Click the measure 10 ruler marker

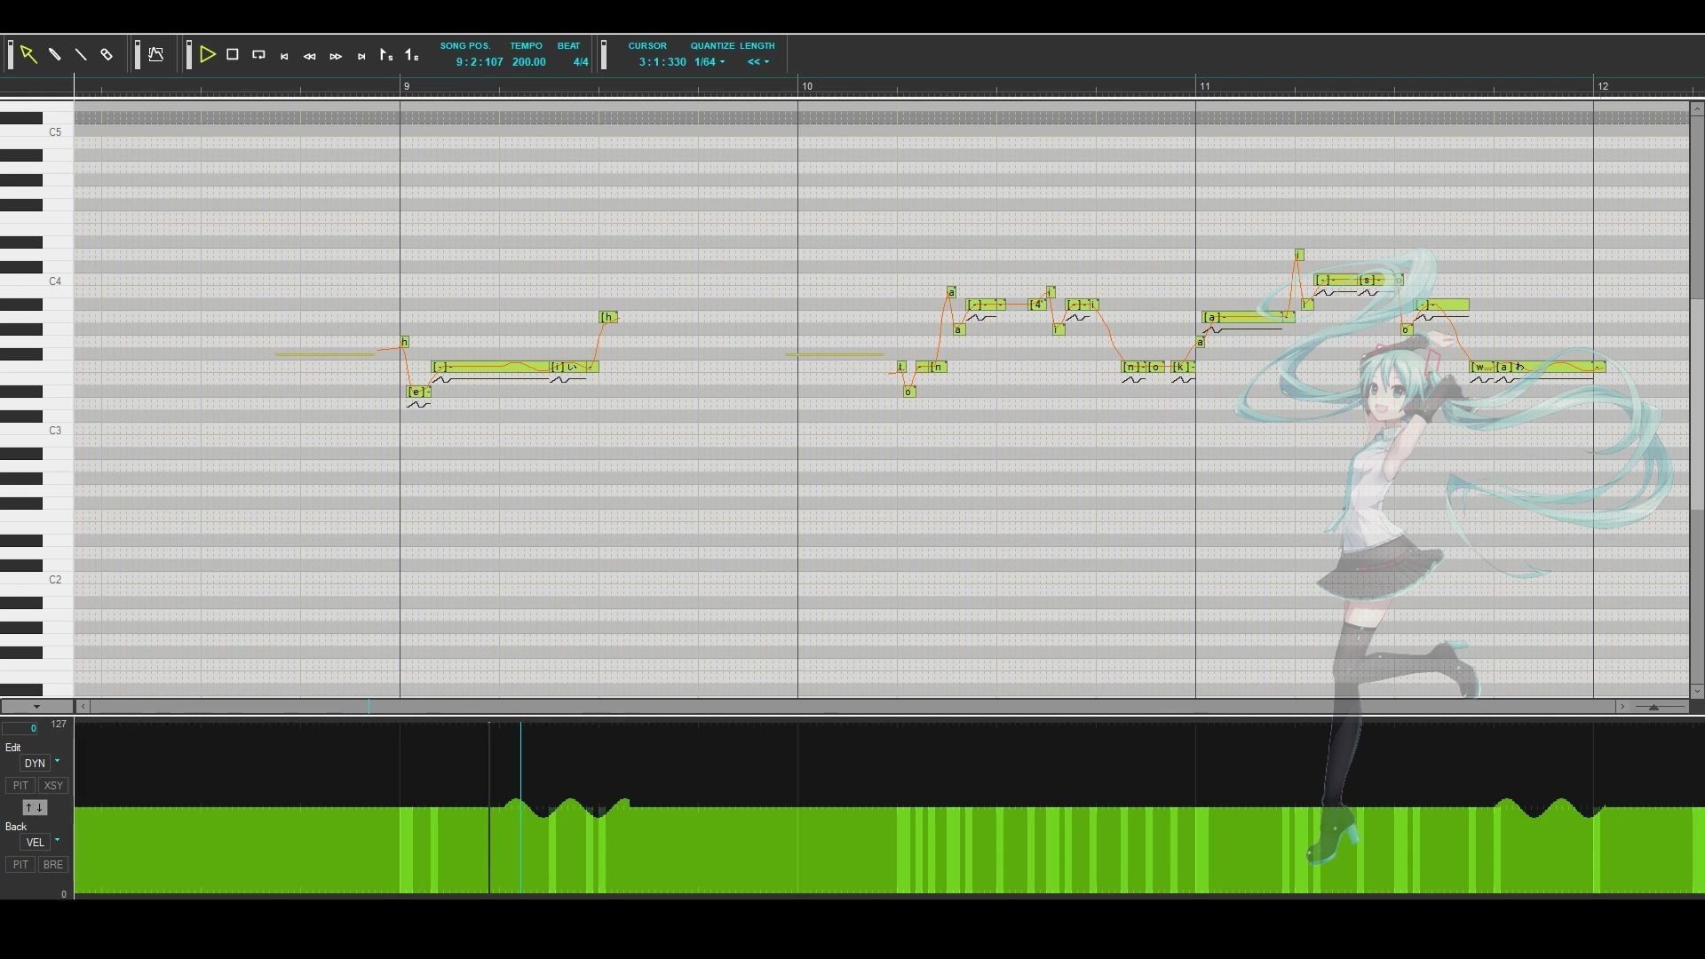point(807,86)
